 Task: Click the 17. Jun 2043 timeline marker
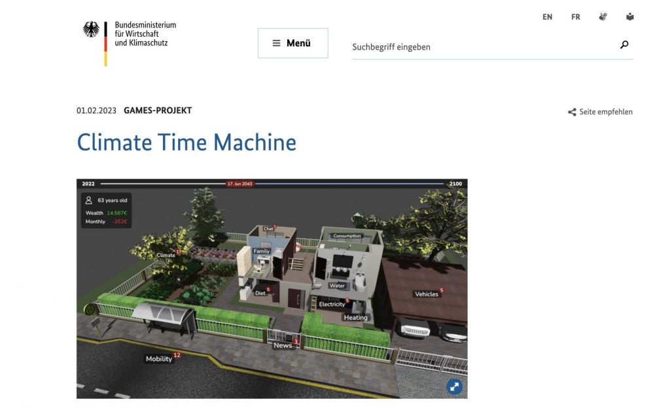tap(239, 184)
